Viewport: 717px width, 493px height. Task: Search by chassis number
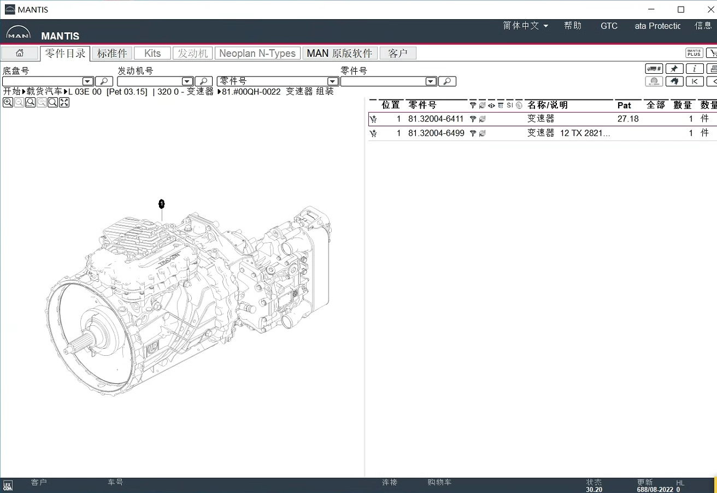click(x=104, y=81)
